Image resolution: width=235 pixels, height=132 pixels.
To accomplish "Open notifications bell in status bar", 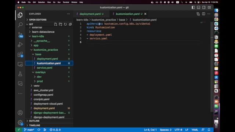I will [x=209, y=130].
